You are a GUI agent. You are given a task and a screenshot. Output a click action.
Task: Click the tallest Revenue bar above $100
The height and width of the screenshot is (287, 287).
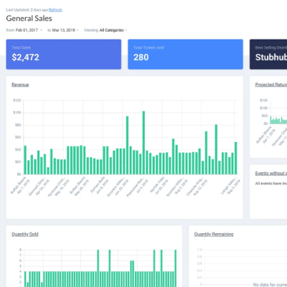(x=143, y=143)
